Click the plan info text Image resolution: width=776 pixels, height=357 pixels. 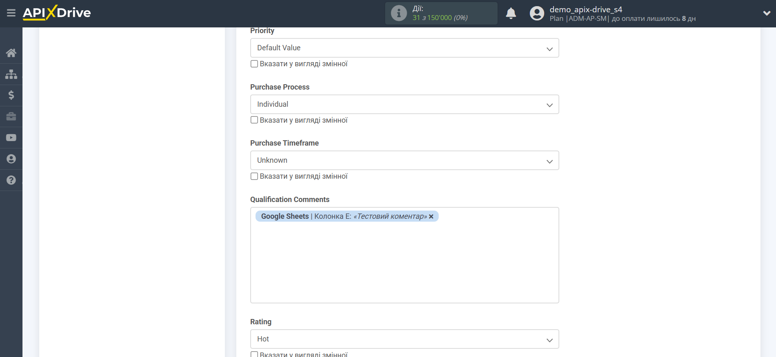622,19
